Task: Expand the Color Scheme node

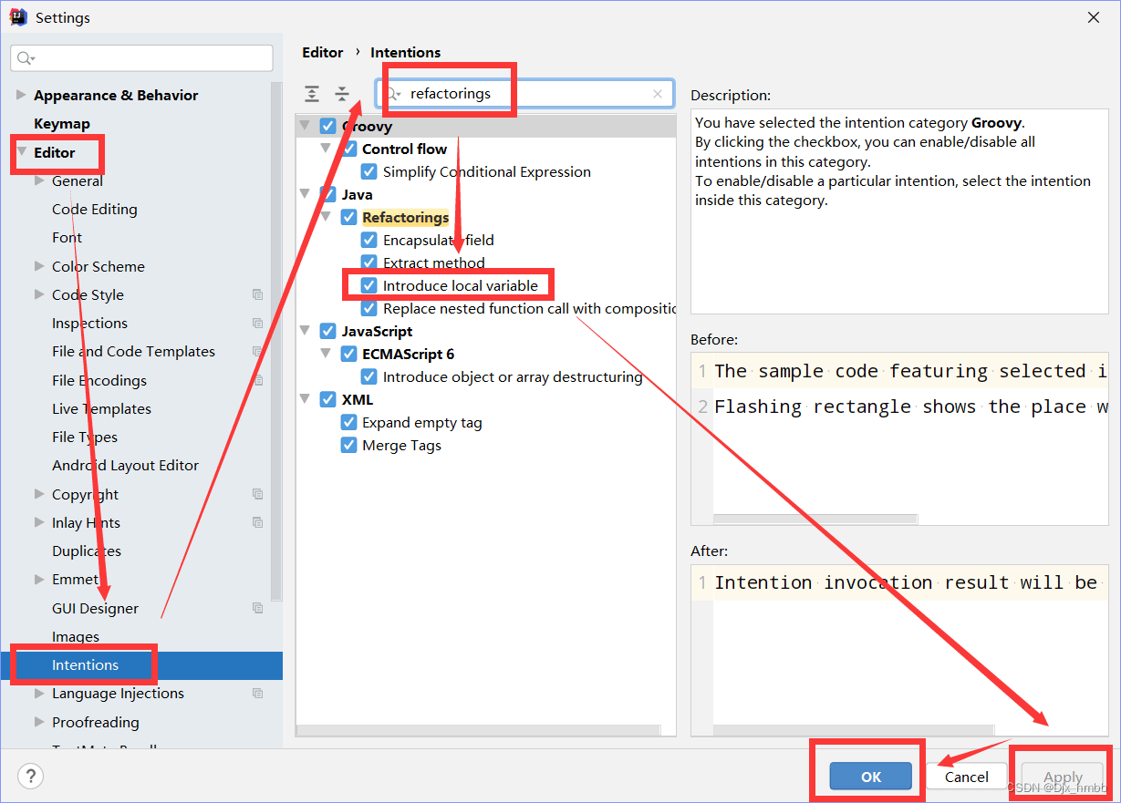Action: (x=39, y=266)
